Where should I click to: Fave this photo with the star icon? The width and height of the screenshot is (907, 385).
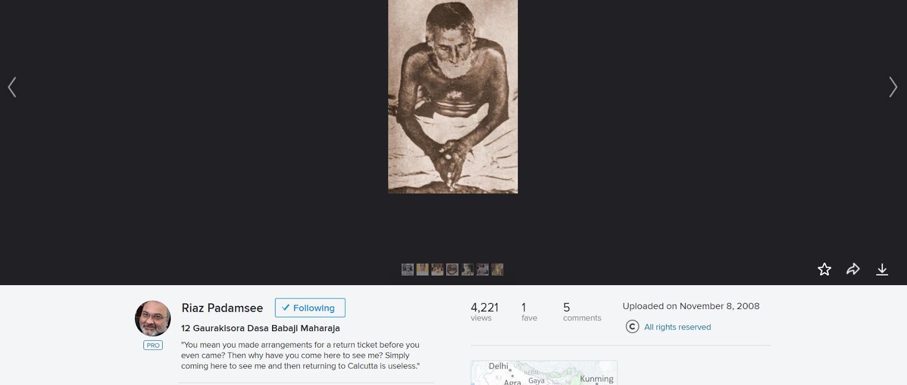tap(824, 269)
